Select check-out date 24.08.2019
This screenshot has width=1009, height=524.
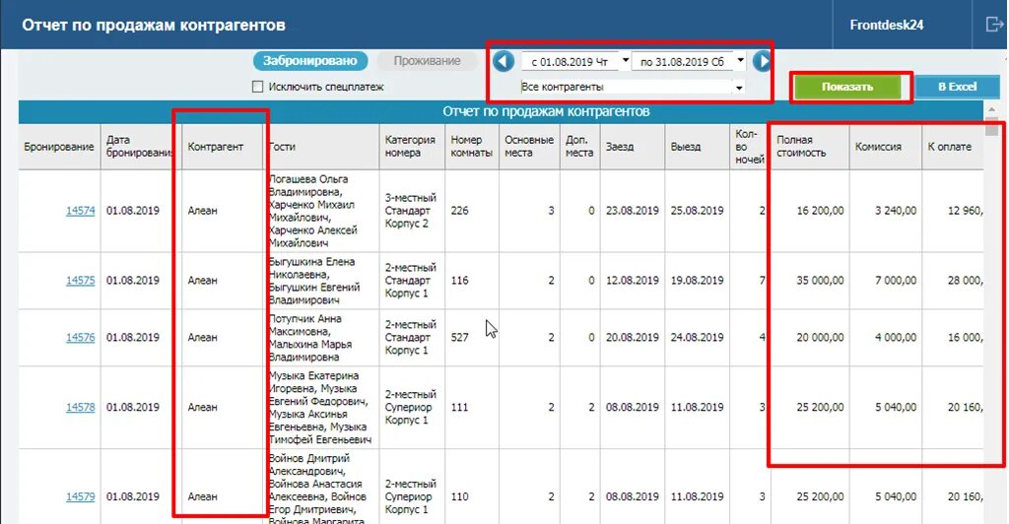click(x=698, y=338)
